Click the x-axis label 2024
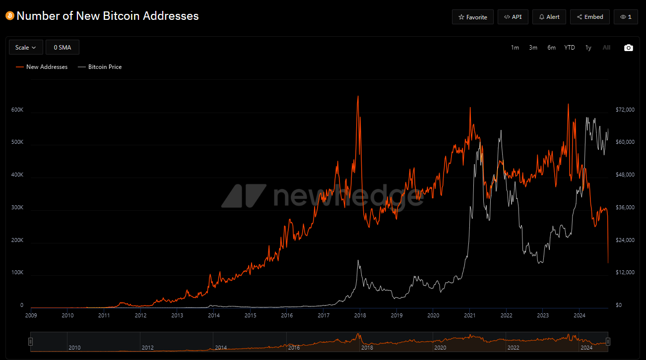The image size is (646, 360). [580, 315]
